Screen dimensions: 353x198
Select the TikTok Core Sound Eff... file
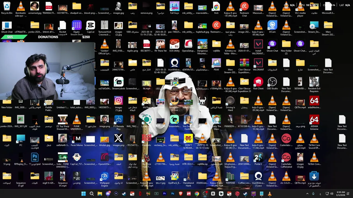tap(314, 142)
